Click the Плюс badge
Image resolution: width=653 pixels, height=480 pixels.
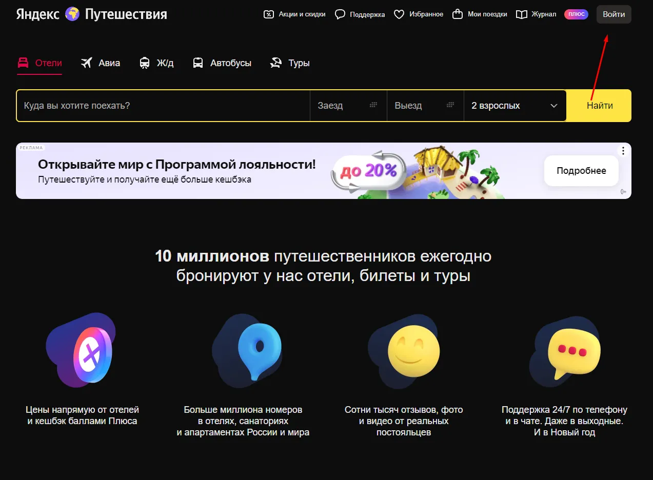click(x=577, y=14)
